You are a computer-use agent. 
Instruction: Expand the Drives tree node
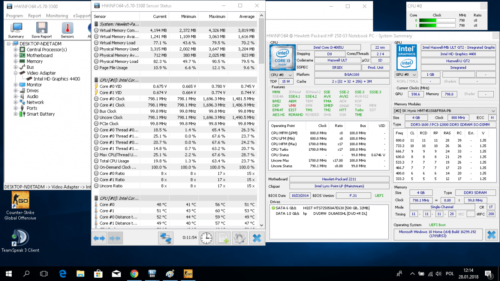point(16,90)
